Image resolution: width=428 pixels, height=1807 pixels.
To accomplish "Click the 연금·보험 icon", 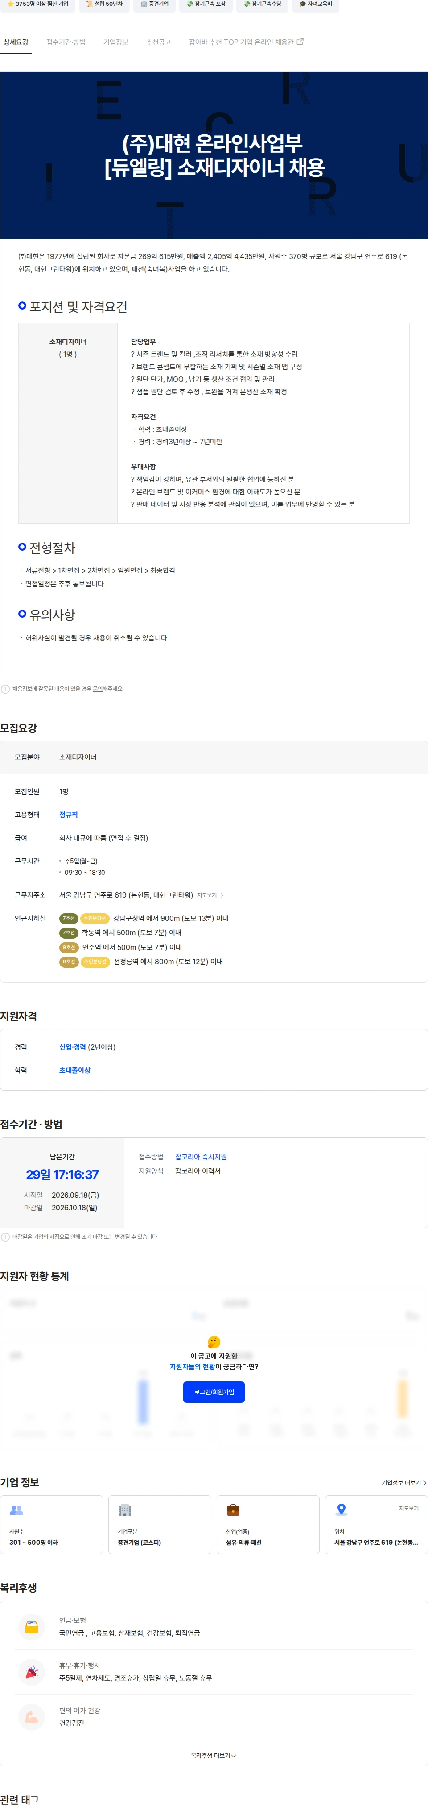I will click(x=32, y=1627).
